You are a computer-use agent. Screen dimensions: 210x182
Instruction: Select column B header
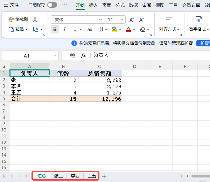click(63, 66)
